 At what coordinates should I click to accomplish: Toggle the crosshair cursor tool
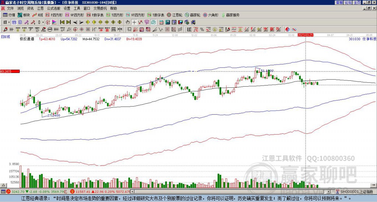click(134, 22)
